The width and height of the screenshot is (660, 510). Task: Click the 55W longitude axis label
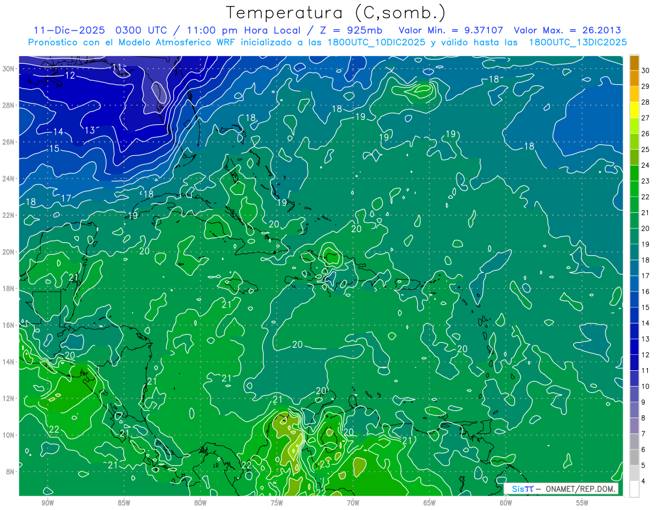[x=582, y=503]
